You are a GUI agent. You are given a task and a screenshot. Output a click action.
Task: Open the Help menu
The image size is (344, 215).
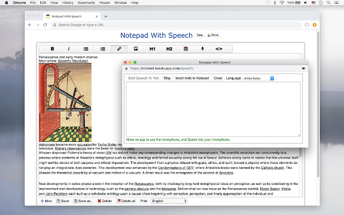pyautogui.click(x=134, y=3)
